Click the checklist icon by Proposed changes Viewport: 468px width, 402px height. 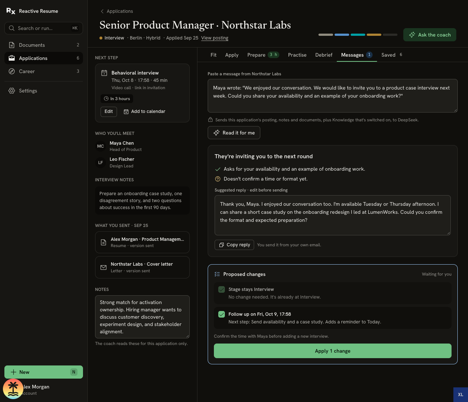217,274
